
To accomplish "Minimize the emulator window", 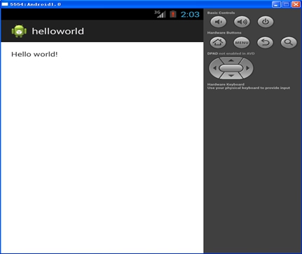I will (x=276, y=4).
